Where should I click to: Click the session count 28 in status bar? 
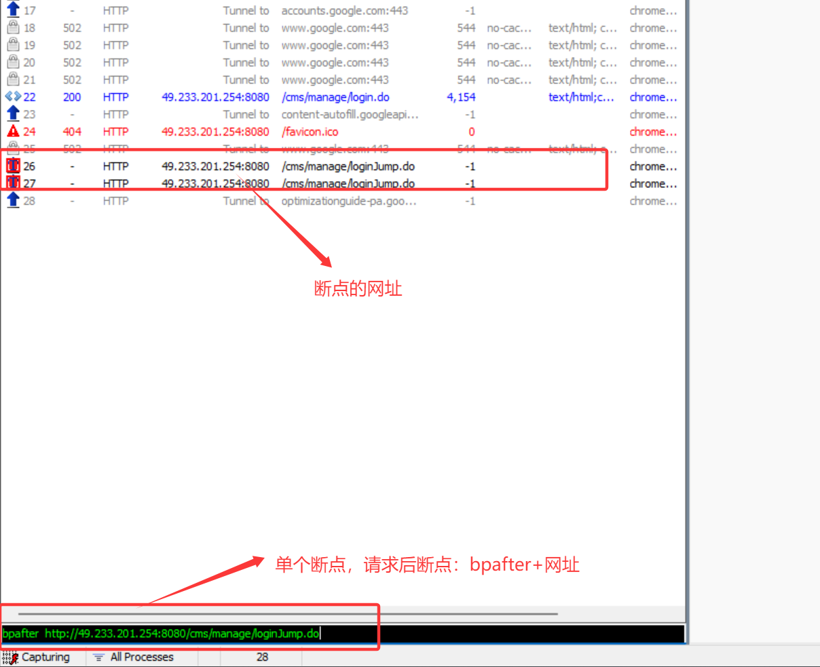pos(262,657)
